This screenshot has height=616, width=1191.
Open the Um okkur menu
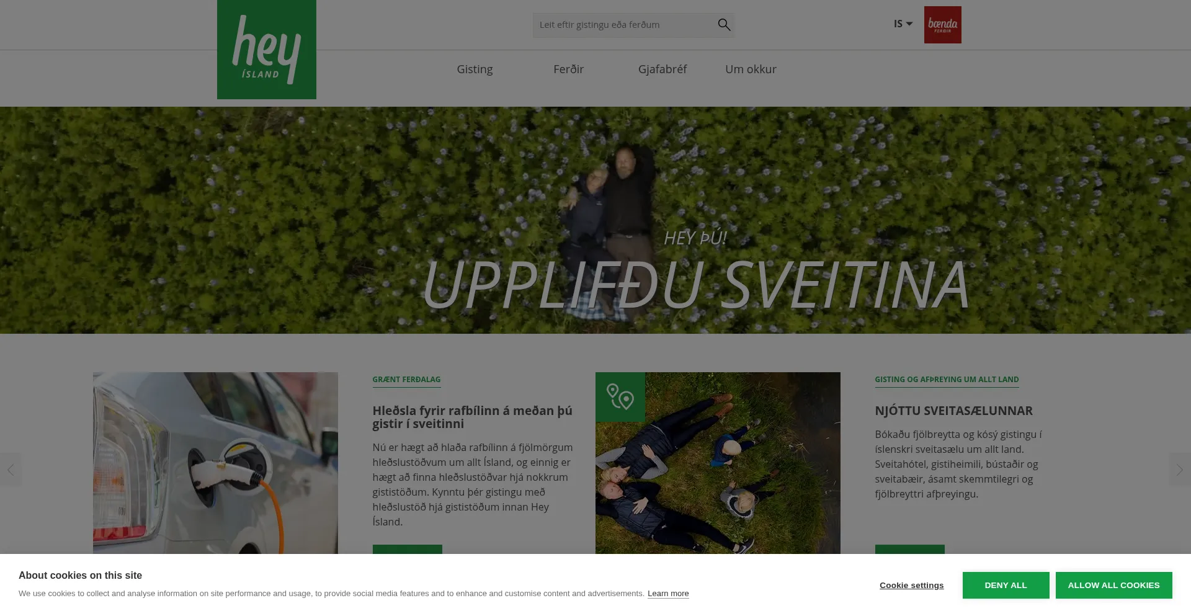pos(751,69)
